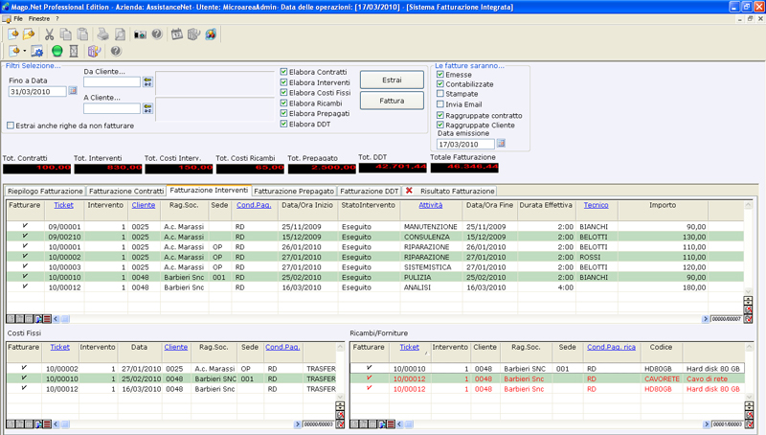Open the calendar toolbar icon
This screenshot has height=435, width=766.
tap(177, 34)
